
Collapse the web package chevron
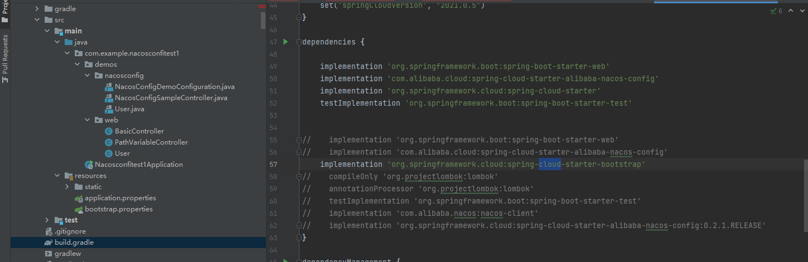point(88,120)
